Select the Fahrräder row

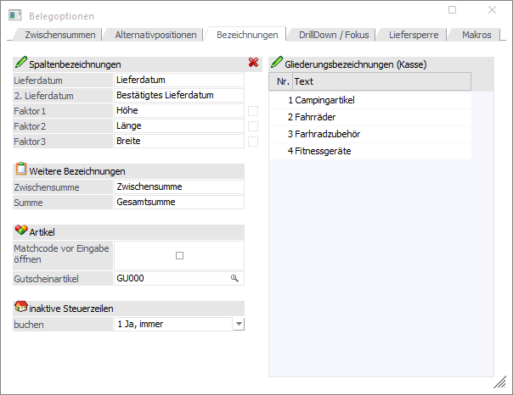pyautogui.click(x=370, y=117)
